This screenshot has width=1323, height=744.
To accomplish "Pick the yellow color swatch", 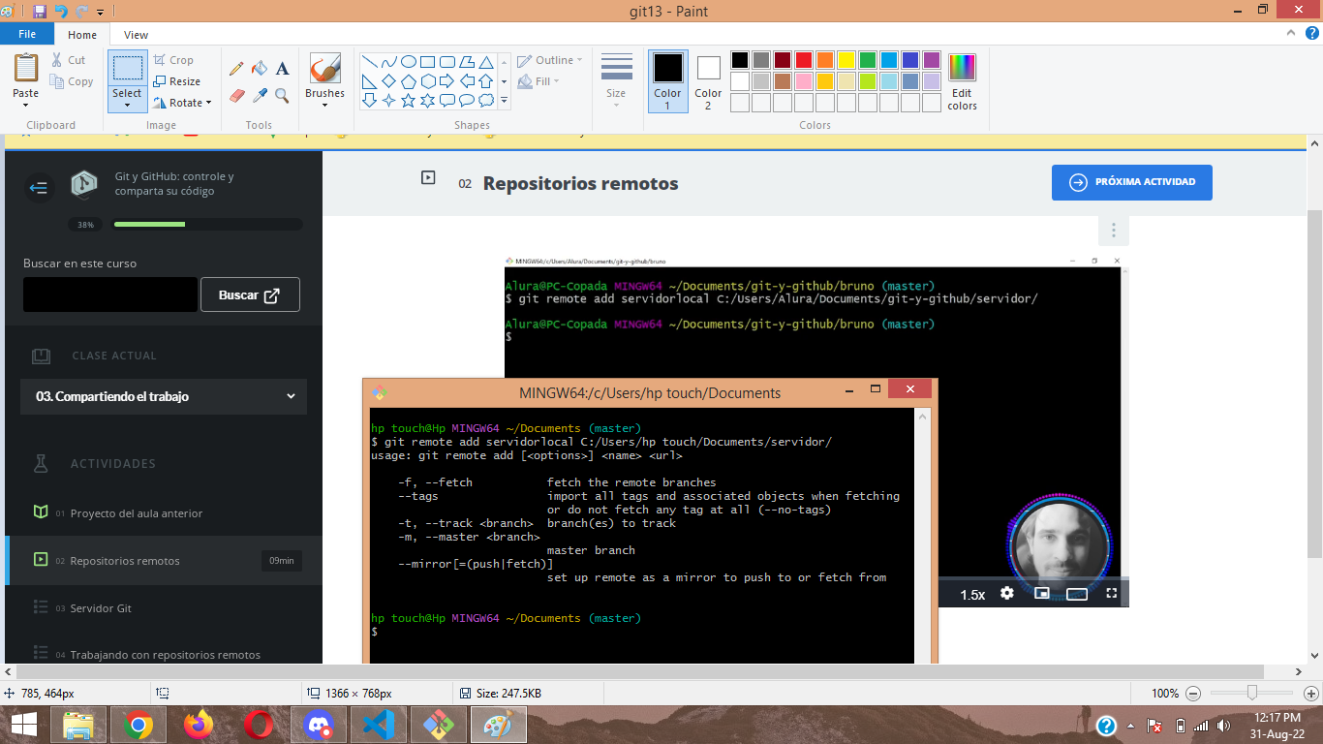I will (846, 60).
